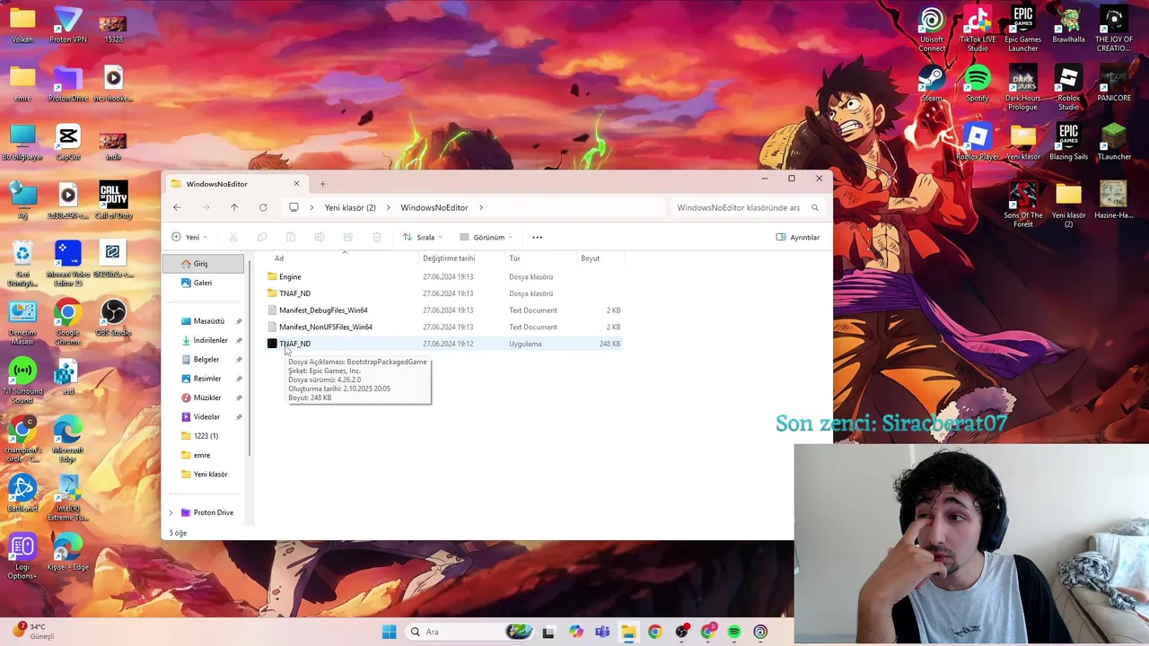The width and height of the screenshot is (1149, 646).
Task: Open Movavi Video Editor desktop icon
Action: pyautogui.click(x=67, y=263)
